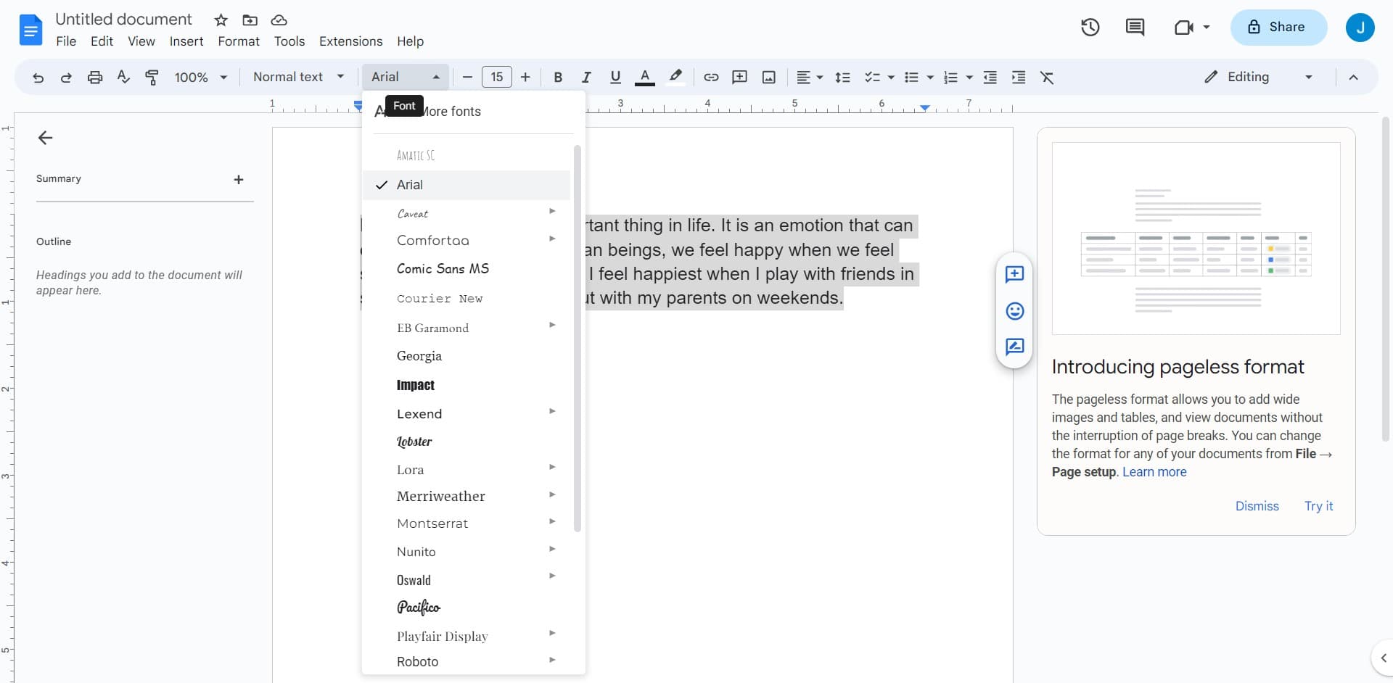Viewport: 1393px width, 683px height.
Task: Toggle underline formatting
Action: (615, 77)
